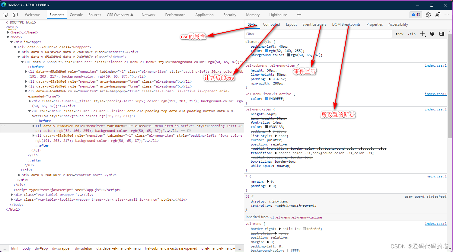Toggle rendering emulations paintbrush icon
The height and width of the screenshot is (252, 453).
pos(432,34)
